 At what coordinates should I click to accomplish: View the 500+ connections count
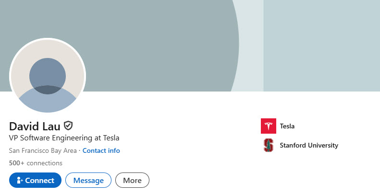pyautogui.click(x=36, y=163)
